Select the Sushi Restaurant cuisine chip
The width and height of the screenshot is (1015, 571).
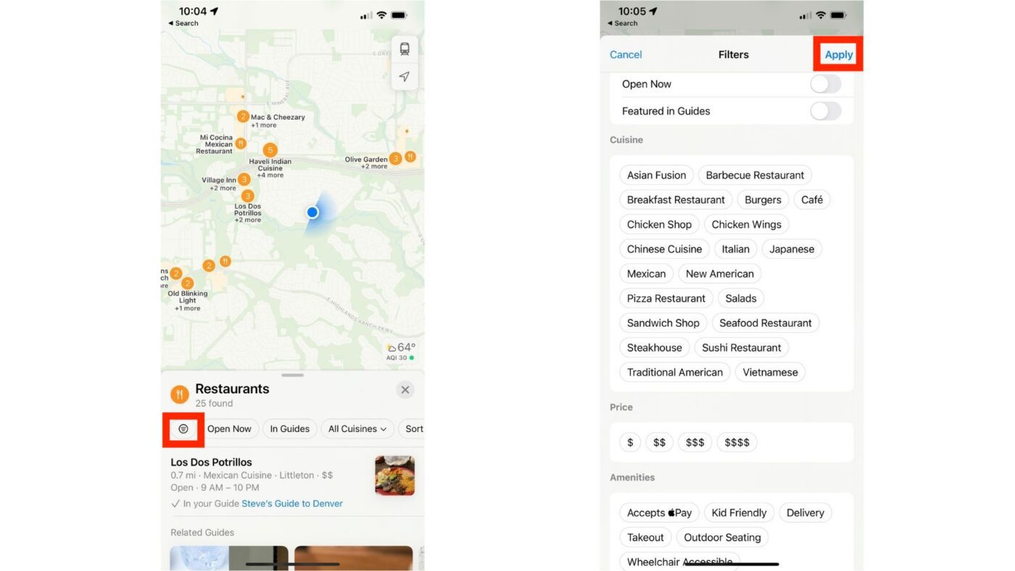pyautogui.click(x=741, y=348)
